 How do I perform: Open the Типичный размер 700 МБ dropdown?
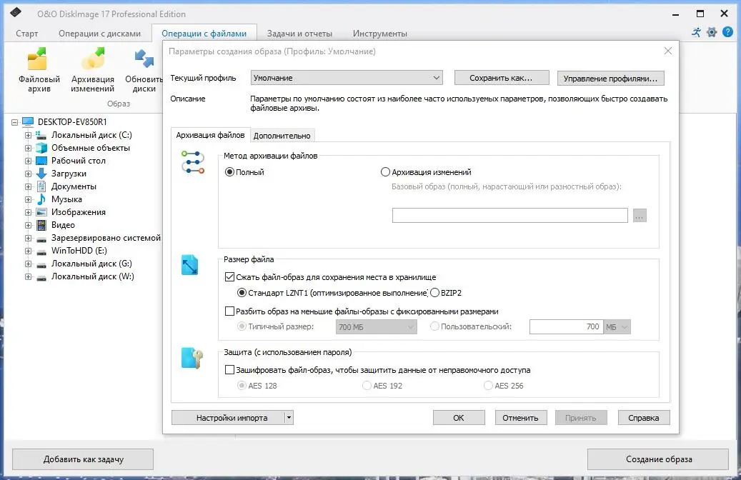tap(376, 327)
